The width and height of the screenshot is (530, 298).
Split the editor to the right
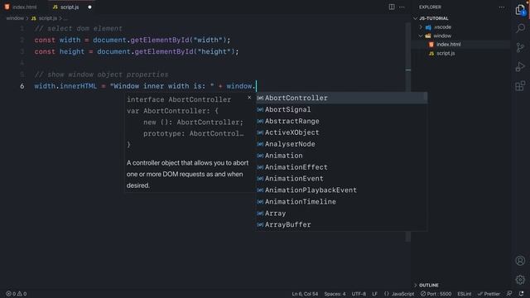click(392, 7)
